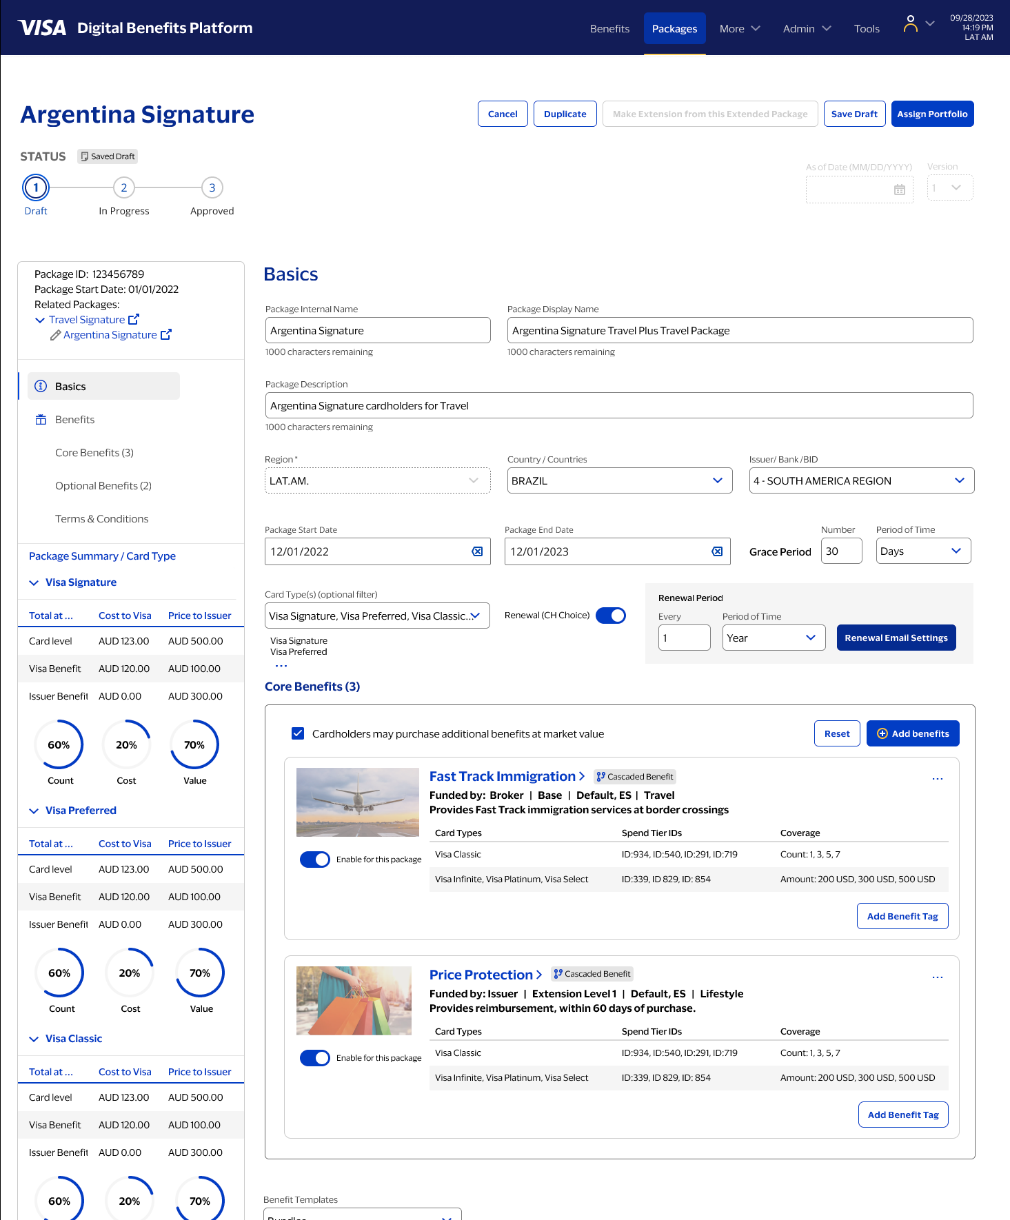This screenshot has height=1220, width=1010.
Task: Click Package Description field
Action: click(x=619, y=405)
